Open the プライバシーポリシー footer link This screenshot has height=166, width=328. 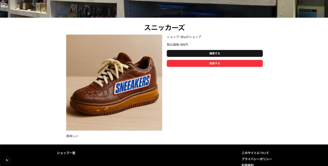point(257,159)
